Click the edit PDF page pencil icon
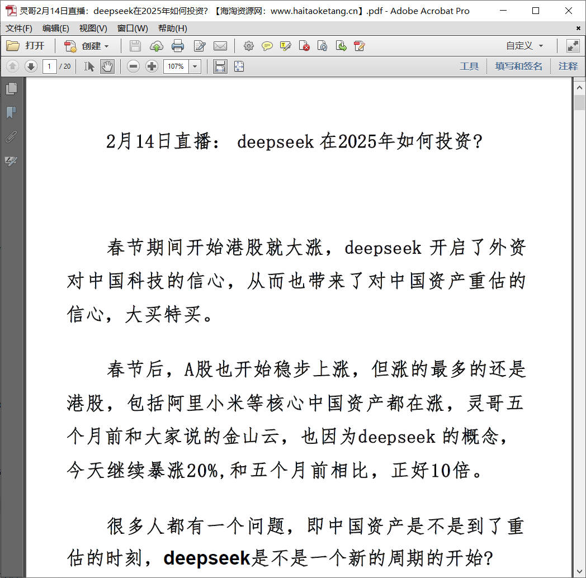Screen dimensions: 586x578 click(359, 46)
